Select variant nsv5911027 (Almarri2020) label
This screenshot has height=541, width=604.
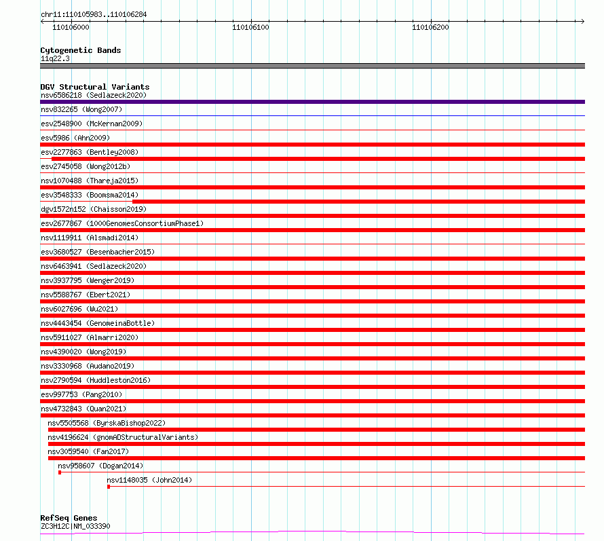coord(90,337)
